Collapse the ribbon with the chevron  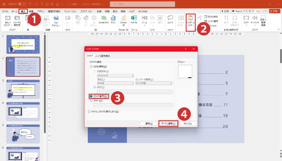click(279, 29)
